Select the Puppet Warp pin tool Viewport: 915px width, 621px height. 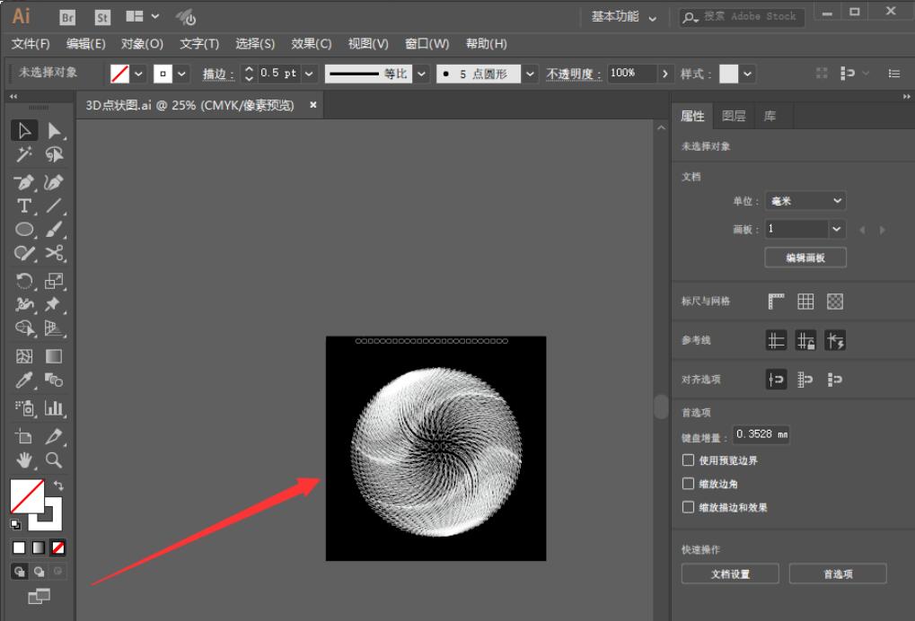point(53,304)
